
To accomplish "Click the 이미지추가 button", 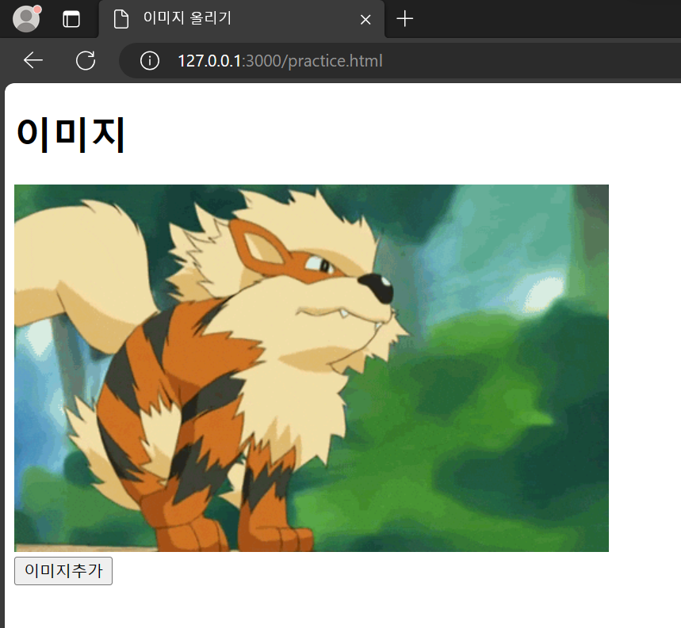I will click(x=63, y=571).
